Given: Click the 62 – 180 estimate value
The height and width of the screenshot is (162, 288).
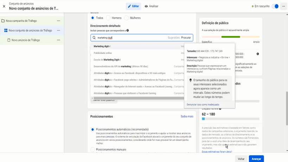Looking at the screenshot, I should (208, 114).
